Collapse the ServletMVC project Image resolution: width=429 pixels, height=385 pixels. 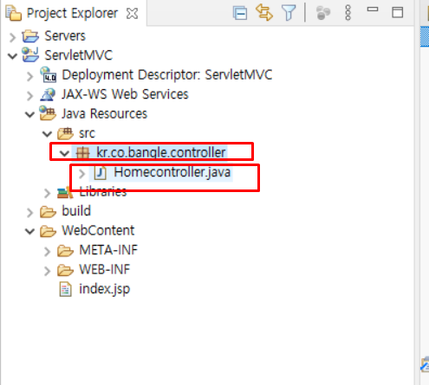pos(12,56)
